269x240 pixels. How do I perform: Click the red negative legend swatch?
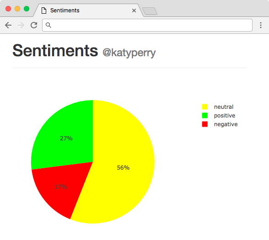(205, 124)
